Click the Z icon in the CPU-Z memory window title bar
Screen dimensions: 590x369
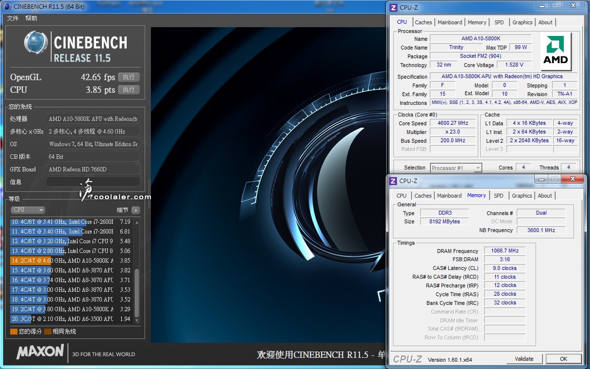pos(393,181)
